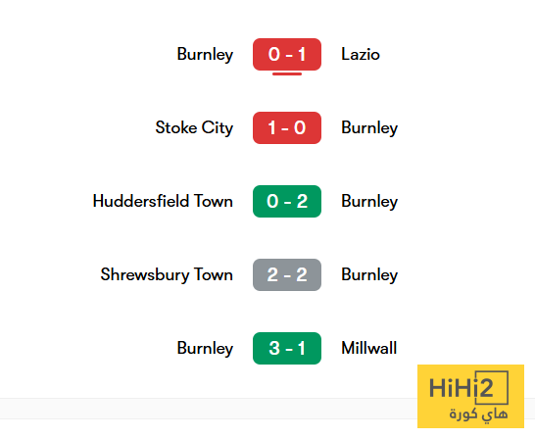Click Burnley in the Millwall match row

coord(205,349)
